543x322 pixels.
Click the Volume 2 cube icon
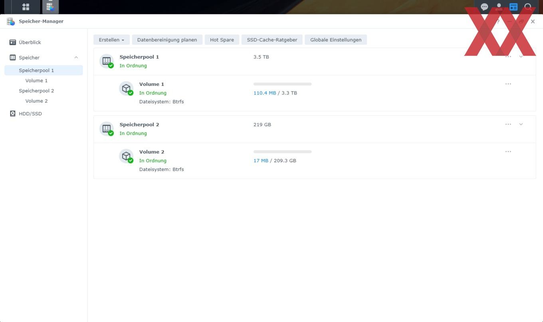[x=126, y=156]
